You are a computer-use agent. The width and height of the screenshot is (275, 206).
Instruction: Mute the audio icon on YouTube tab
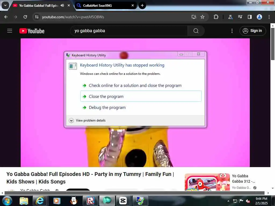pyautogui.click(x=62, y=5)
